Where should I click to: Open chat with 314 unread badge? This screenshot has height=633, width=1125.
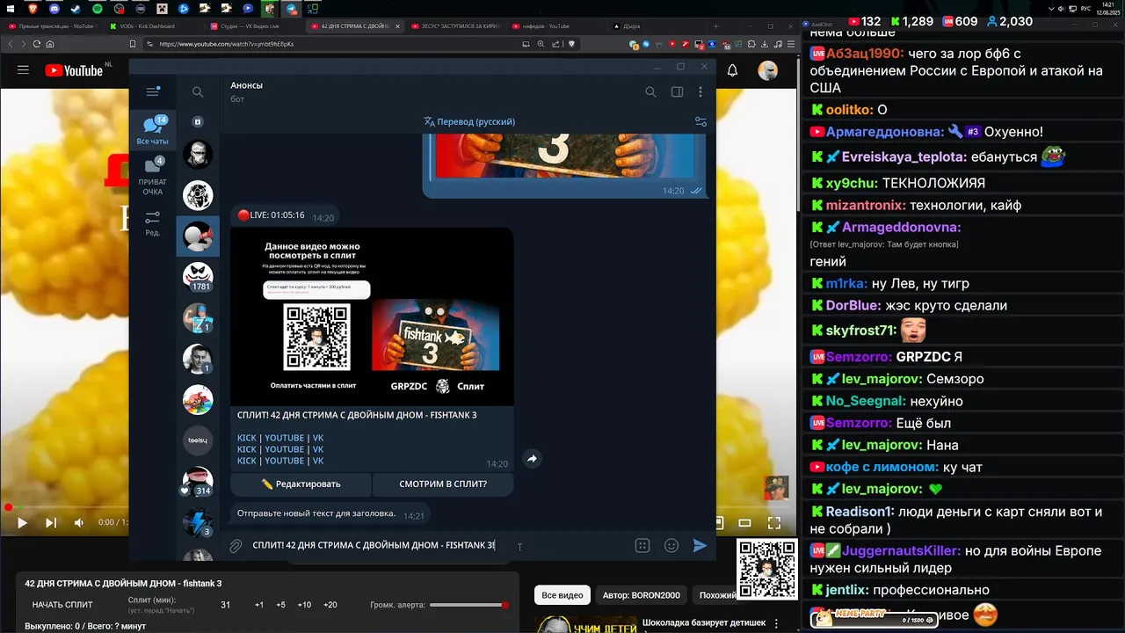[x=198, y=483]
